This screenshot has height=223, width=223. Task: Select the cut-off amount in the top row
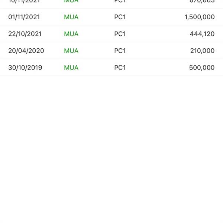tap(202, 1)
